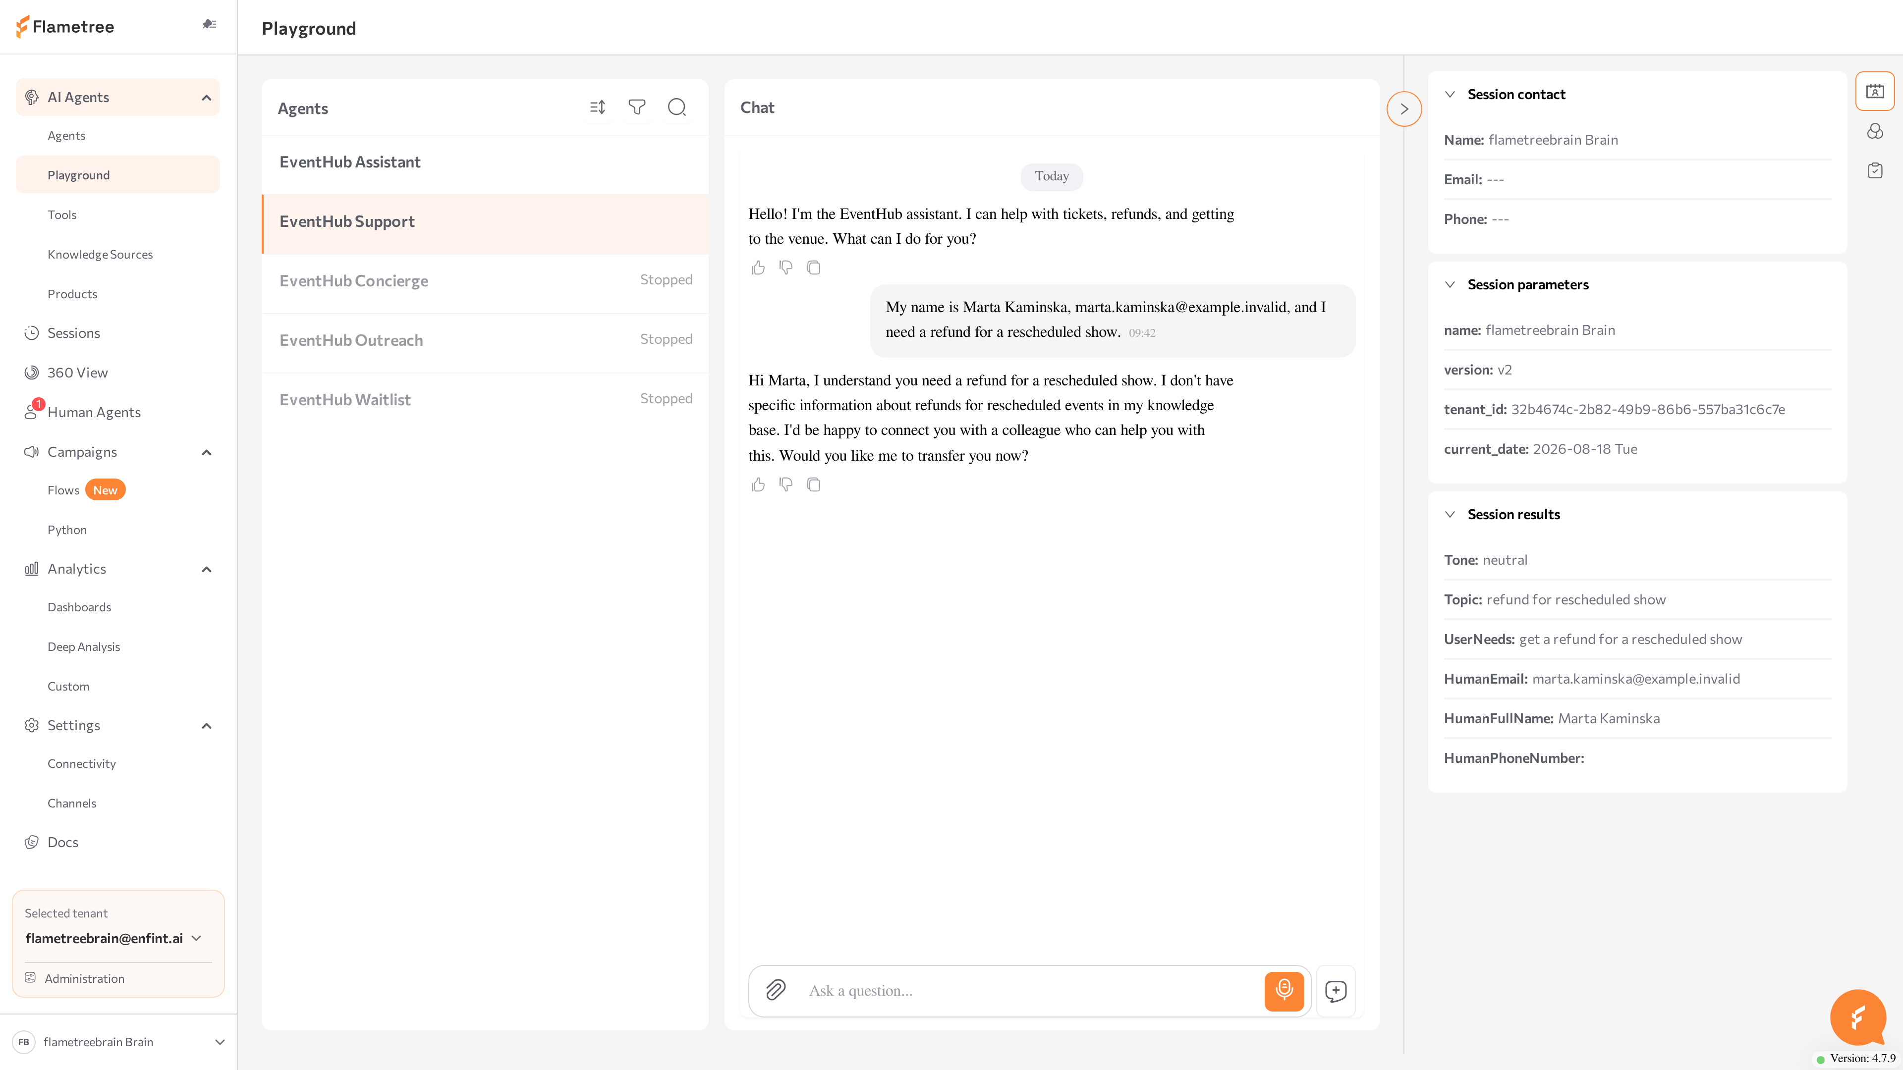1903x1070 pixels.
Task: Click the HumanEmail marta.kaminska@example.invalid value
Action: pyautogui.click(x=1635, y=679)
